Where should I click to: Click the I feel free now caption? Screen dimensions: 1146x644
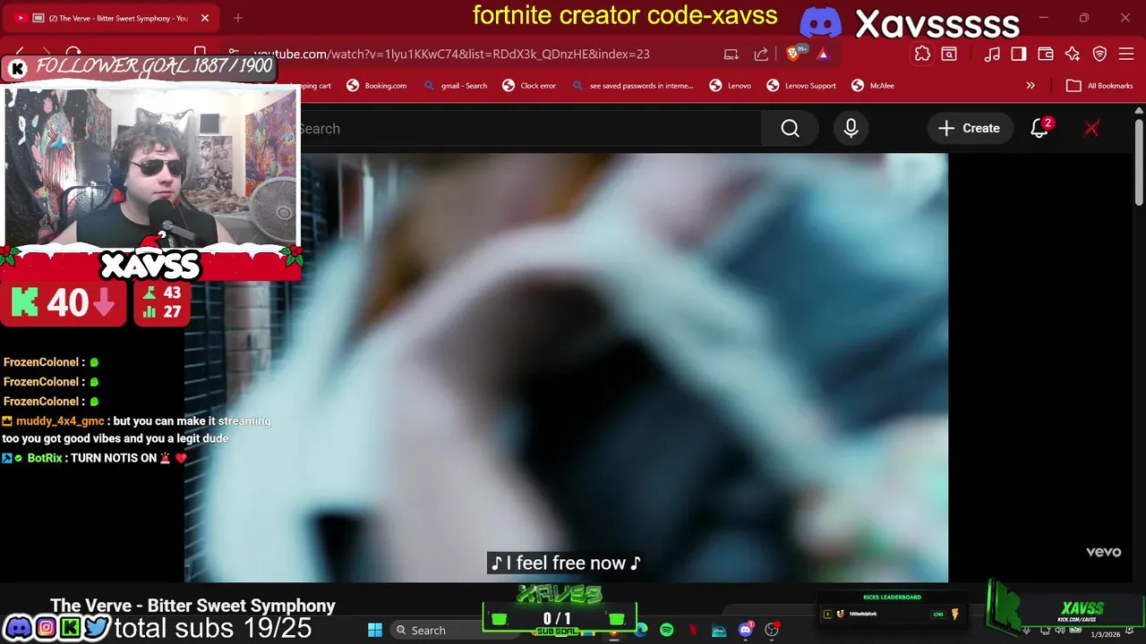click(565, 563)
